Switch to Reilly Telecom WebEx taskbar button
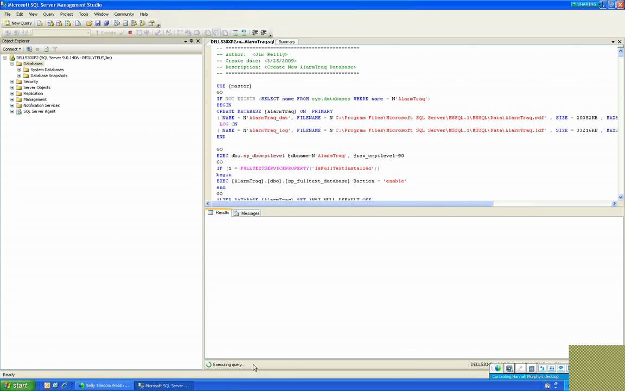Image resolution: width=625 pixels, height=391 pixels. pos(104,386)
